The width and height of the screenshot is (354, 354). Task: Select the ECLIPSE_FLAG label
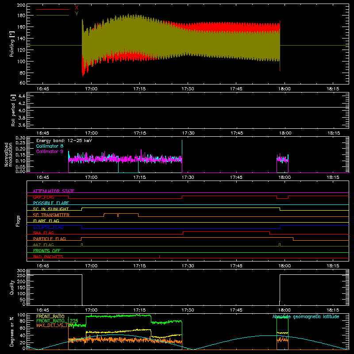click(x=48, y=227)
